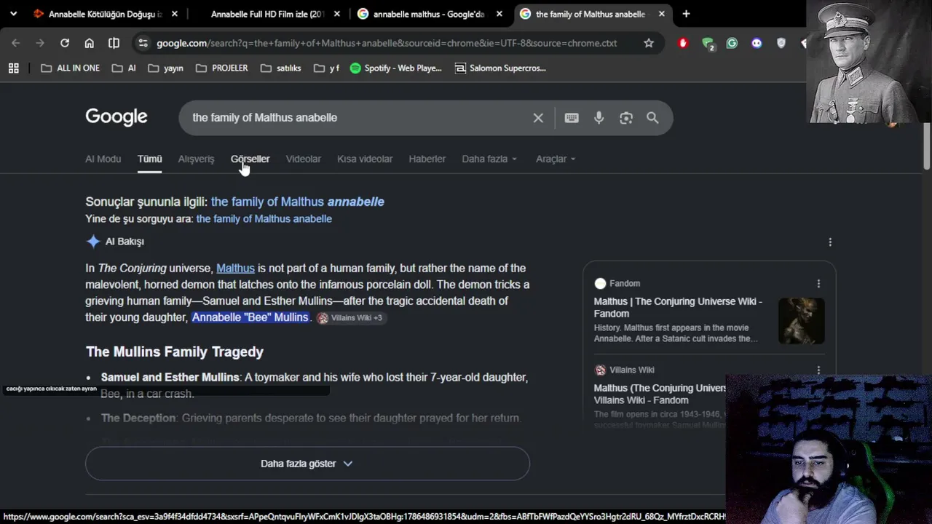Clear the search query with X
This screenshot has width=932, height=524.
tap(538, 118)
